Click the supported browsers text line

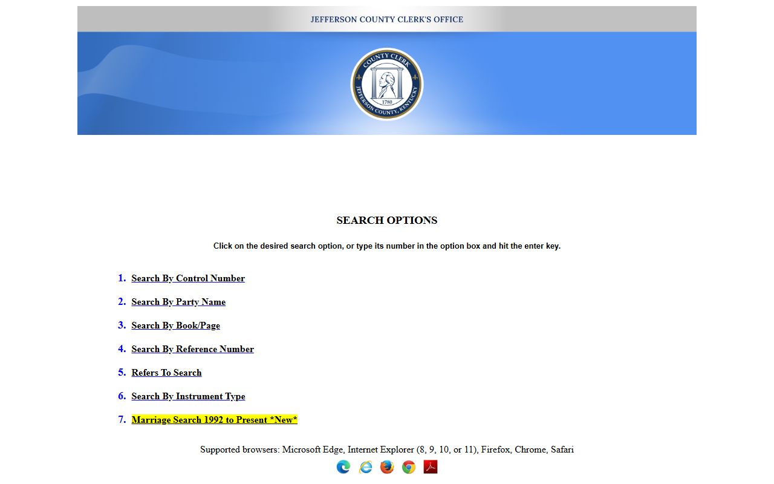coord(387,450)
